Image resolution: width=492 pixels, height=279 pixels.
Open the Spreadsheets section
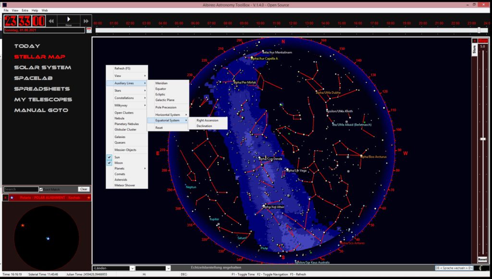(x=42, y=89)
